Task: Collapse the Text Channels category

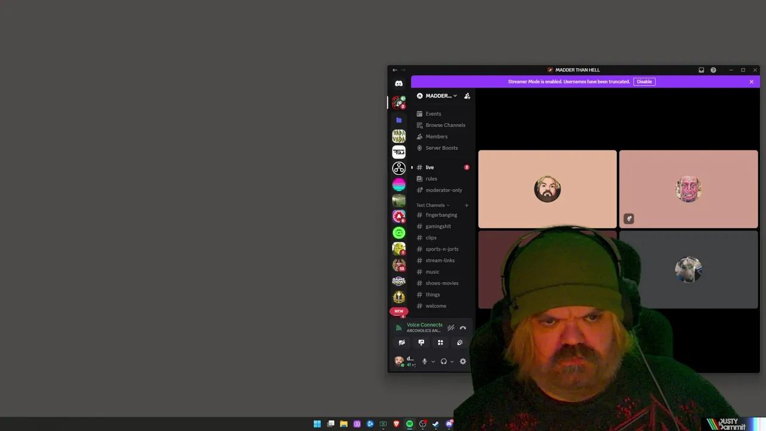Action: pos(433,205)
